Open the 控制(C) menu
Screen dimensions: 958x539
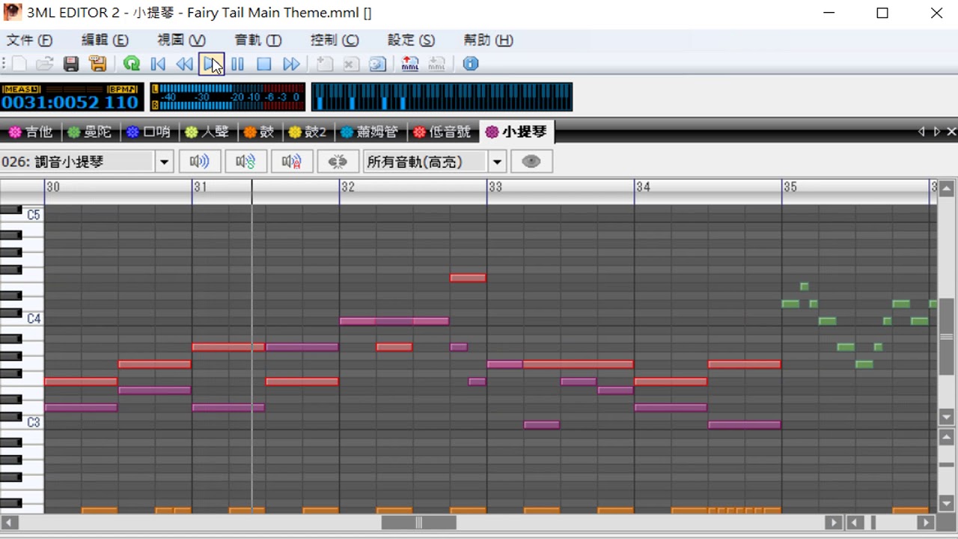(335, 40)
